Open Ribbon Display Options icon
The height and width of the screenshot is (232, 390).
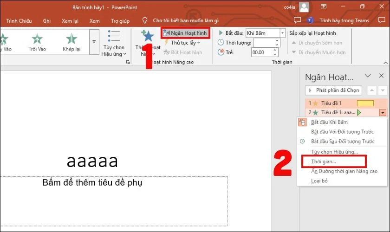(323, 6)
